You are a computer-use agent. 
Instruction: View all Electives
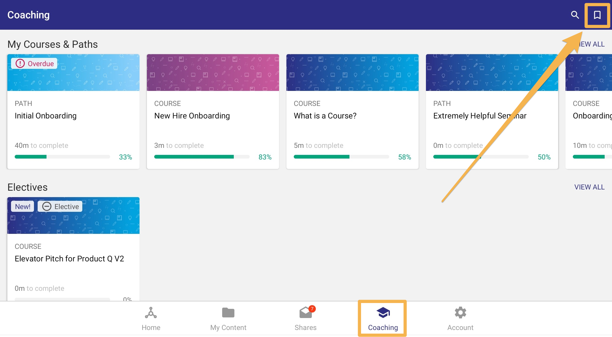pyautogui.click(x=589, y=187)
